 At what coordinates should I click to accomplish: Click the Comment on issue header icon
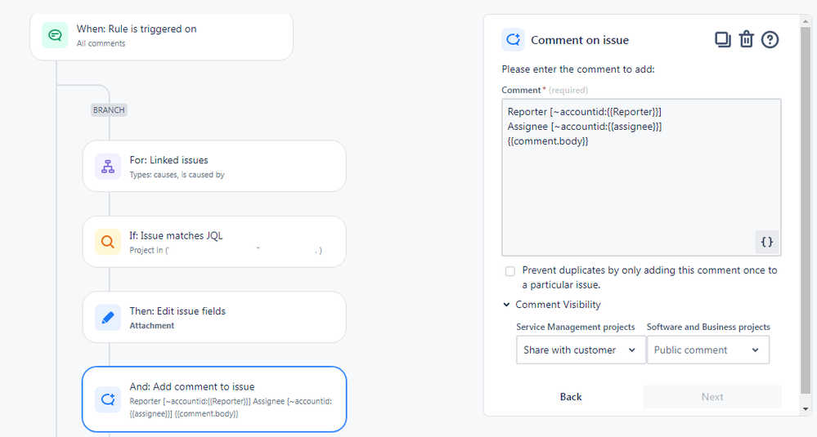pyautogui.click(x=514, y=39)
